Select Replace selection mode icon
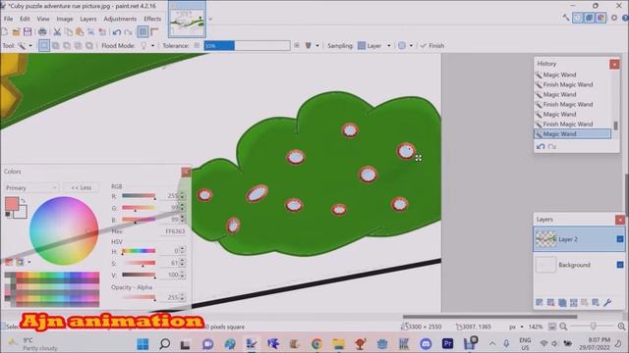The width and height of the screenshot is (629, 353). click(x=44, y=46)
